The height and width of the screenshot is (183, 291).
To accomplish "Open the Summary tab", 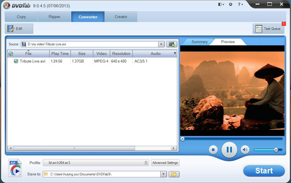I will click(199, 42).
